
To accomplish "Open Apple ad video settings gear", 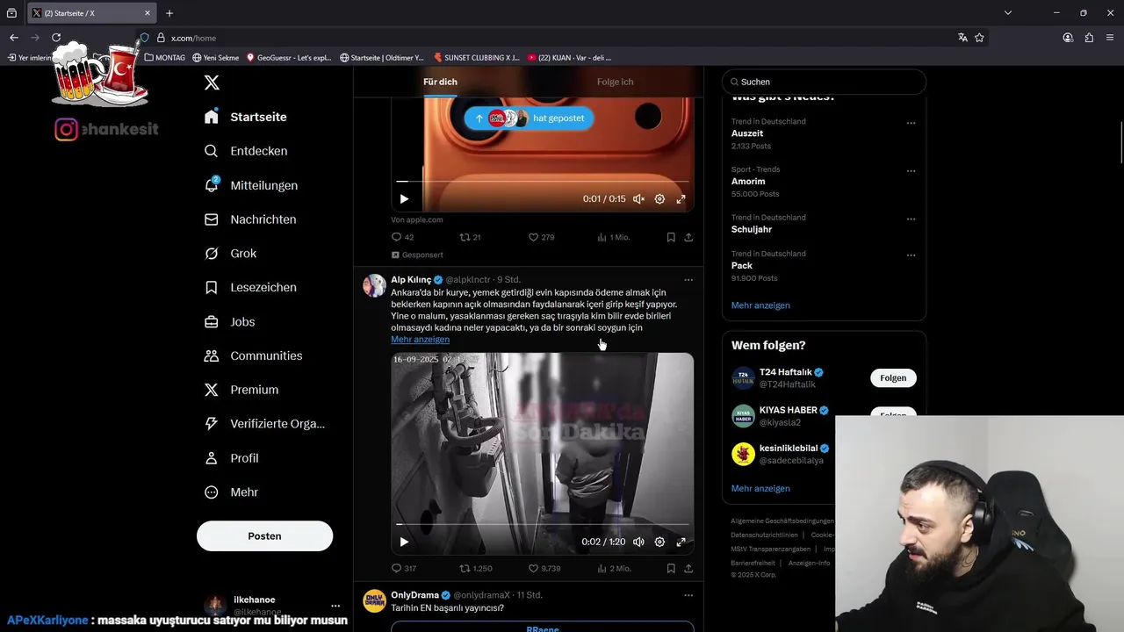I will pyautogui.click(x=659, y=199).
